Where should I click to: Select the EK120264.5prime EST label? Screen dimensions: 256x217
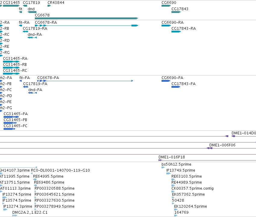tap(190, 206)
